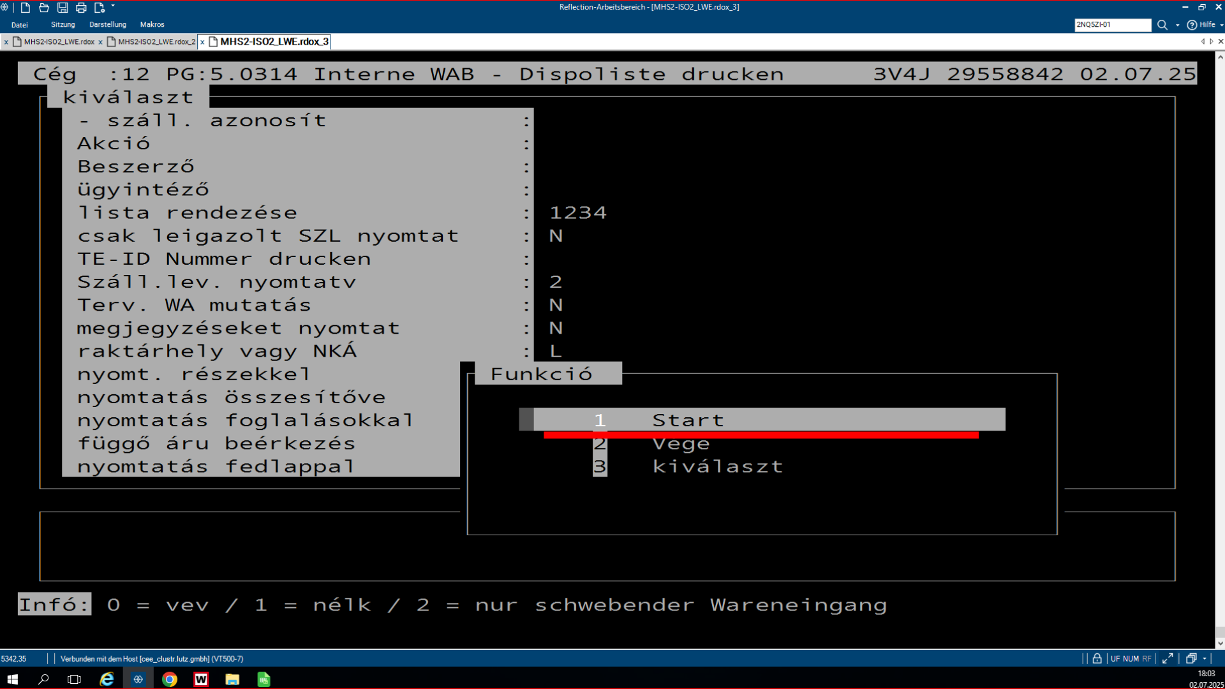Close the first MHS2-ISO2_LWE.rdox tab
The image size is (1225, 689).
point(6,42)
